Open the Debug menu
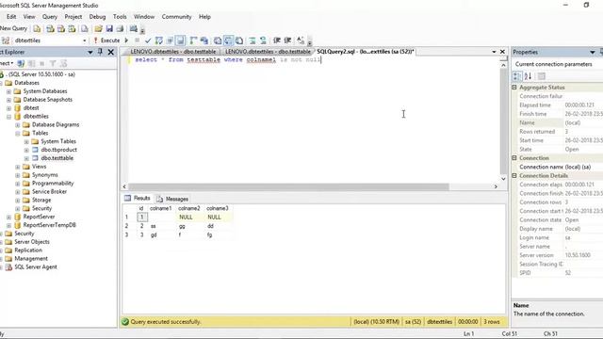Image resolution: width=603 pixels, height=339 pixels. [x=97, y=17]
